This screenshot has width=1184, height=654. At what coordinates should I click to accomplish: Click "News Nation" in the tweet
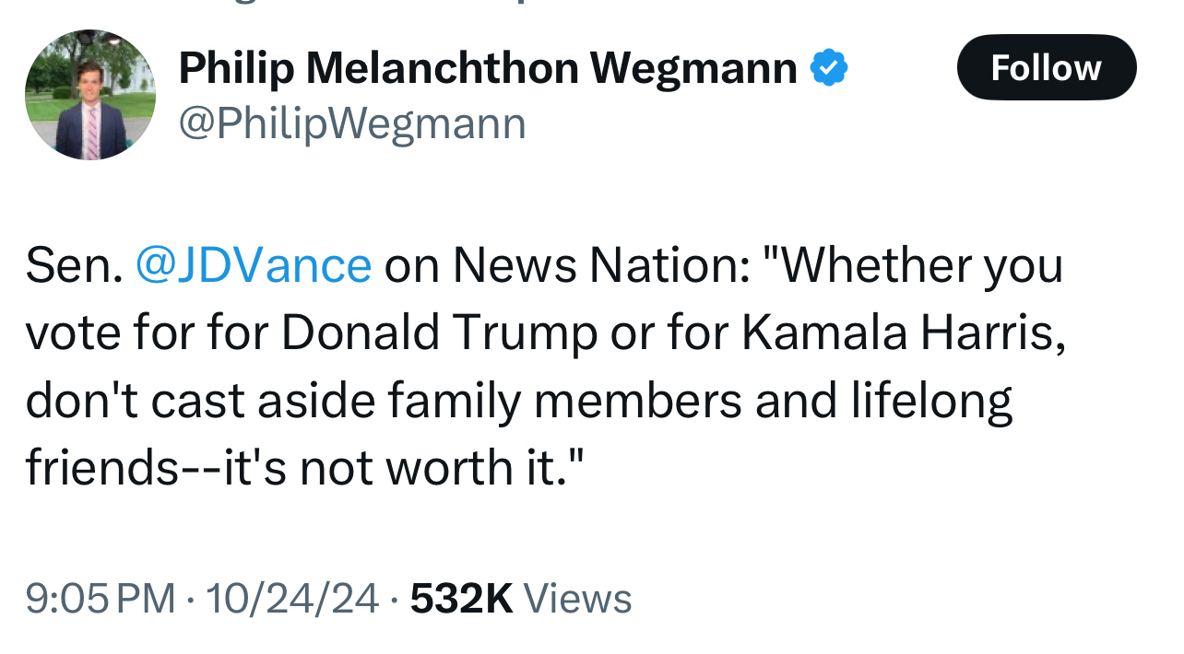coord(600,265)
